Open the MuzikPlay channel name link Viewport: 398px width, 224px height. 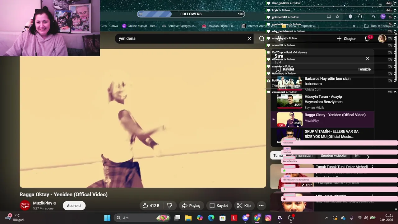coord(43,203)
